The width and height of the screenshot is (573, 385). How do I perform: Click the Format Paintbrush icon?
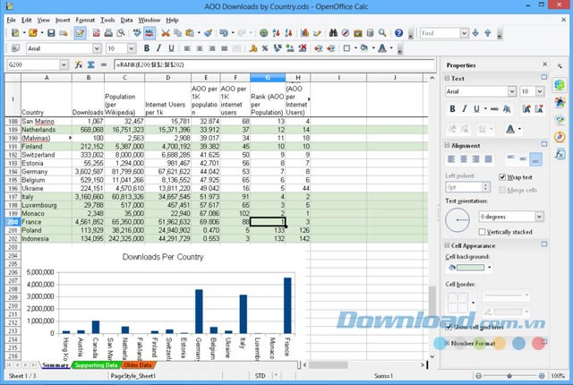click(x=209, y=33)
